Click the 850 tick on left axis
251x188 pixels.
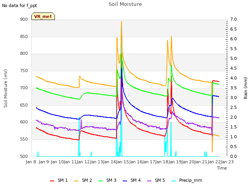[x=24, y=36]
